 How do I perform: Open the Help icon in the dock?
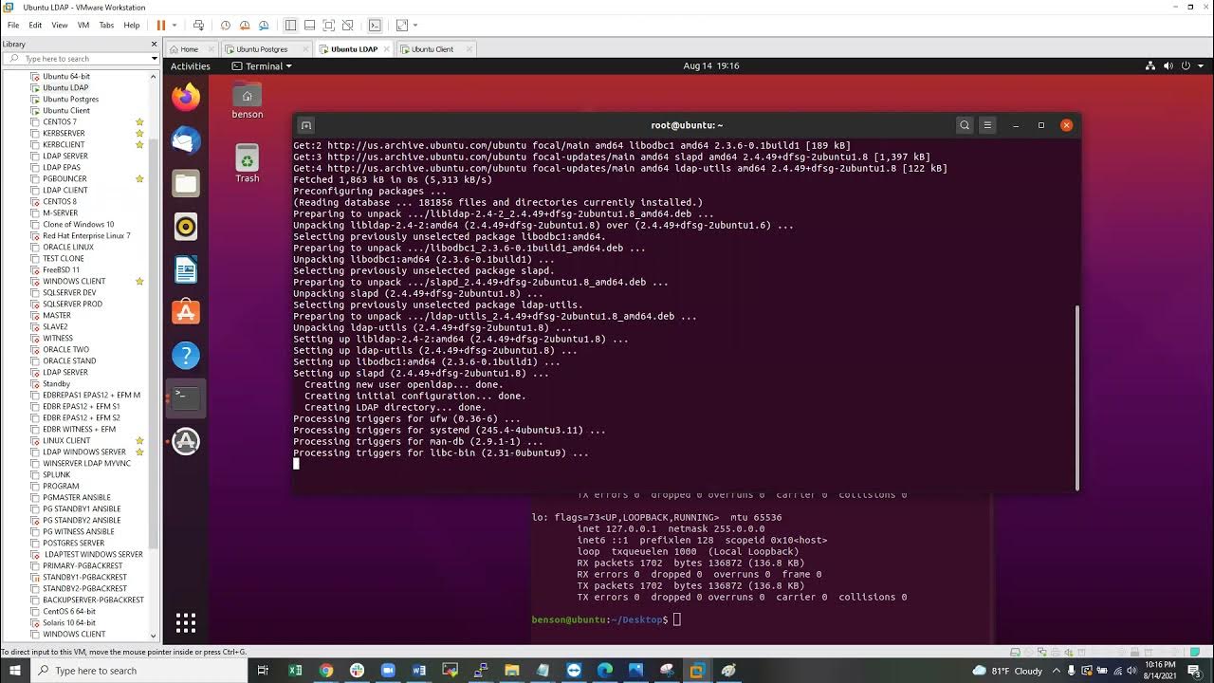click(x=186, y=356)
